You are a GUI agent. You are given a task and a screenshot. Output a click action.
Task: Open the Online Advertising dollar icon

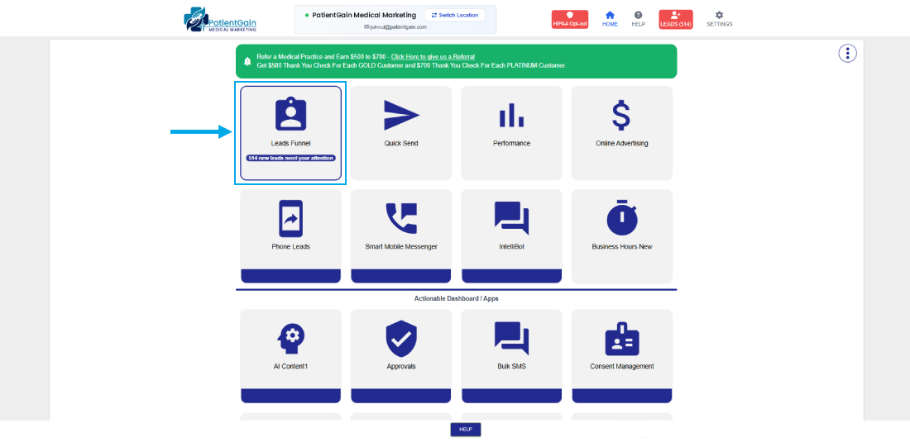[621, 115]
